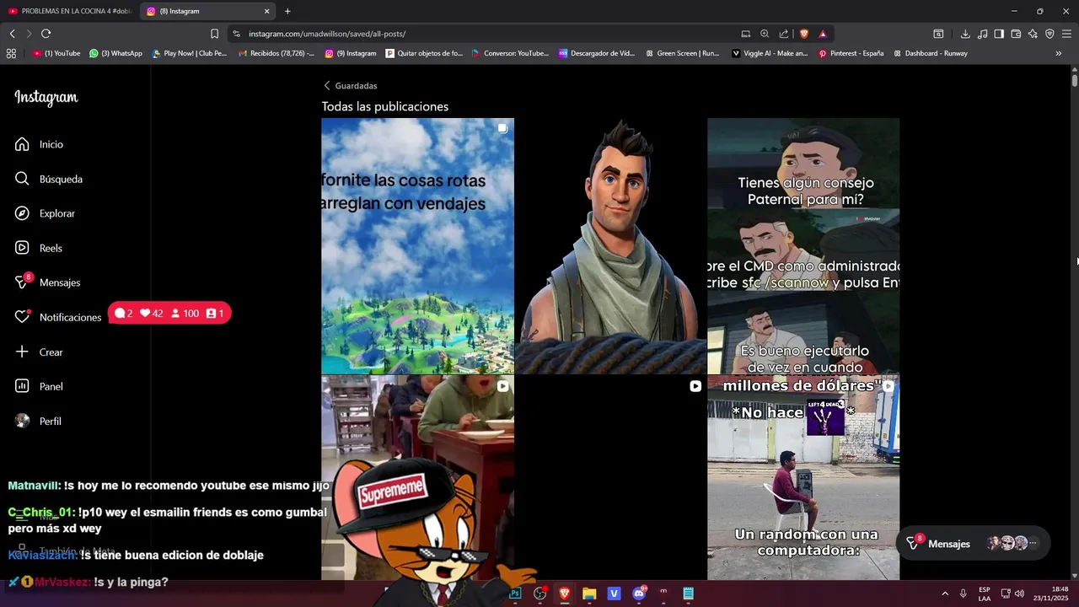Open the 'Un random con una computadora' reel

pyautogui.click(x=803, y=477)
